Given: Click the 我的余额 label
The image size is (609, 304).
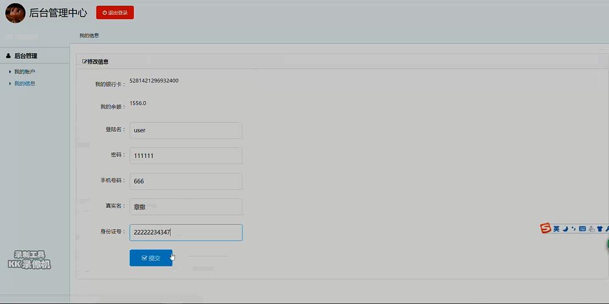Looking at the screenshot, I should tap(113, 106).
